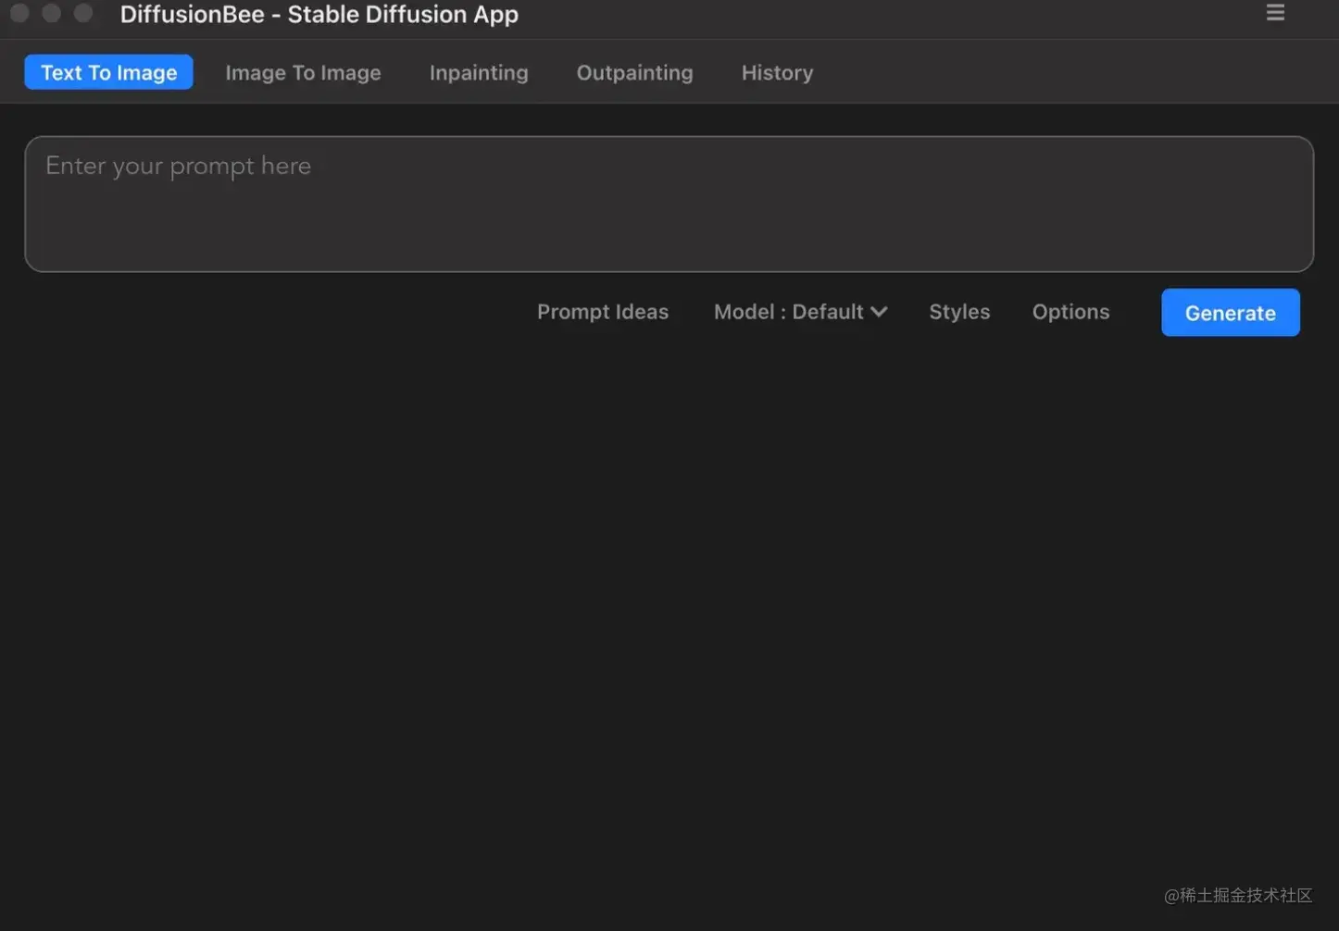Go to the History tab
Screen dimensions: 1339x931
[x=777, y=72]
